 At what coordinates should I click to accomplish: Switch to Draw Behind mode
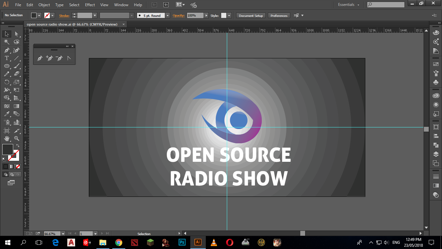click(x=12, y=174)
